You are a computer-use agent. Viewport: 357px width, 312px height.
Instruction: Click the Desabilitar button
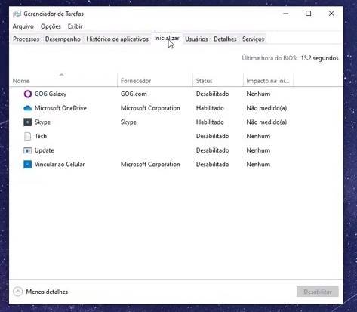click(x=318, y=292)
